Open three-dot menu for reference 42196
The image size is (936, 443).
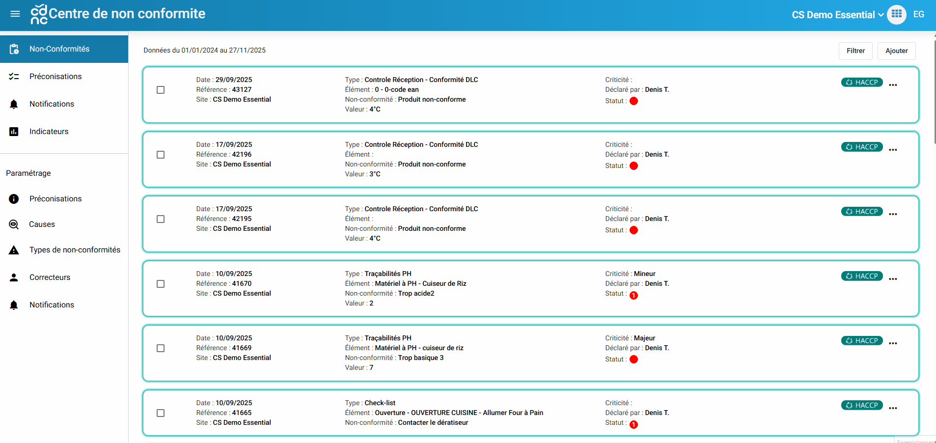click(x=893, y=150)
